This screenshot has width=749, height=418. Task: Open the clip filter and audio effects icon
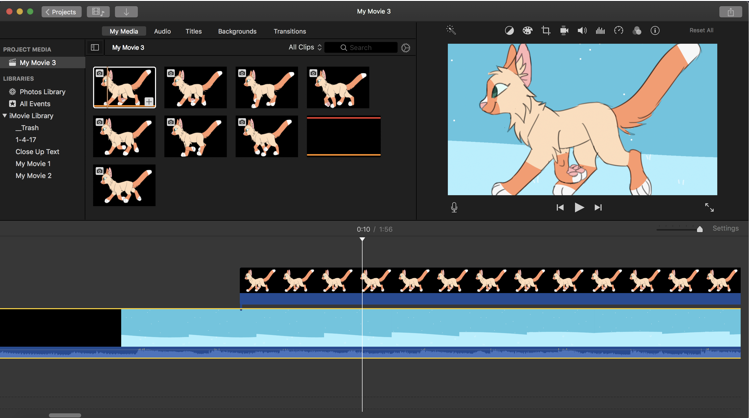pyautogui.click(x=636, y=30)
